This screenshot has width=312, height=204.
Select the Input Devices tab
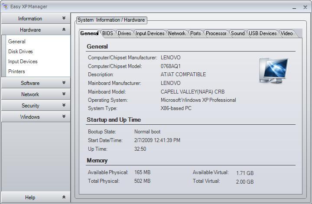(150, 33)
